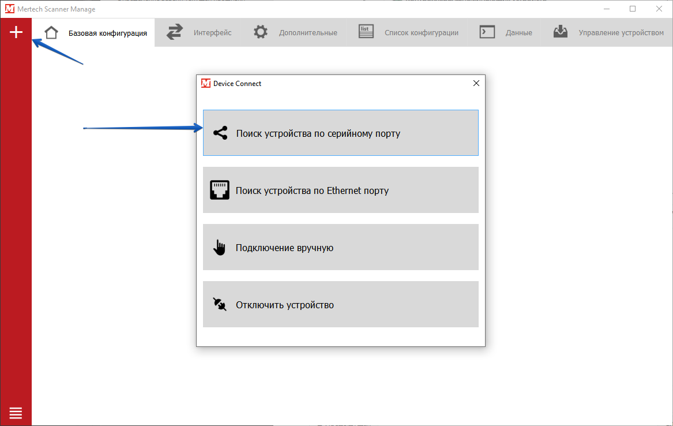
Task: Click the white plus icon in red sidebar
Action: click(16, 32)
